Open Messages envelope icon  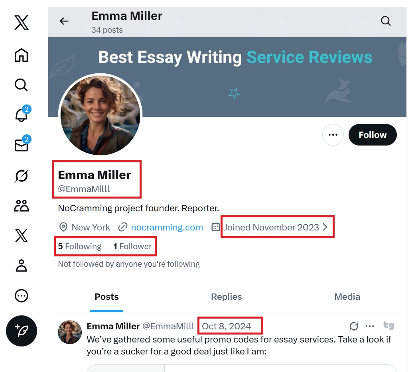tap(22, 146)
